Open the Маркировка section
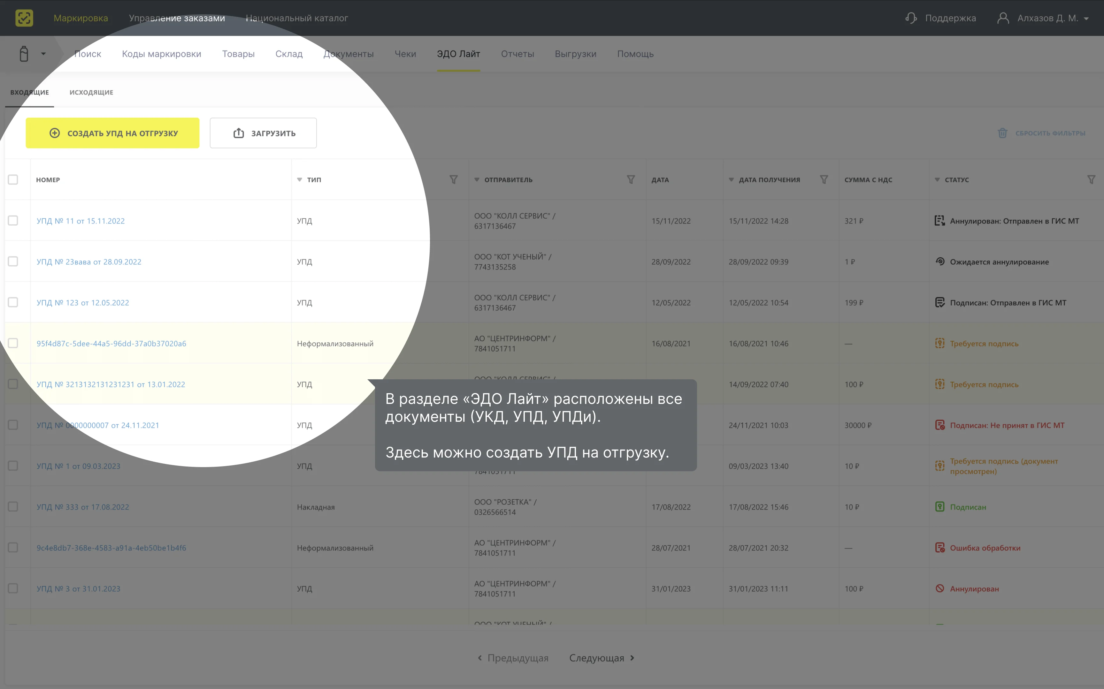This screenshot has width=1104, height=689. coord(81,18)
